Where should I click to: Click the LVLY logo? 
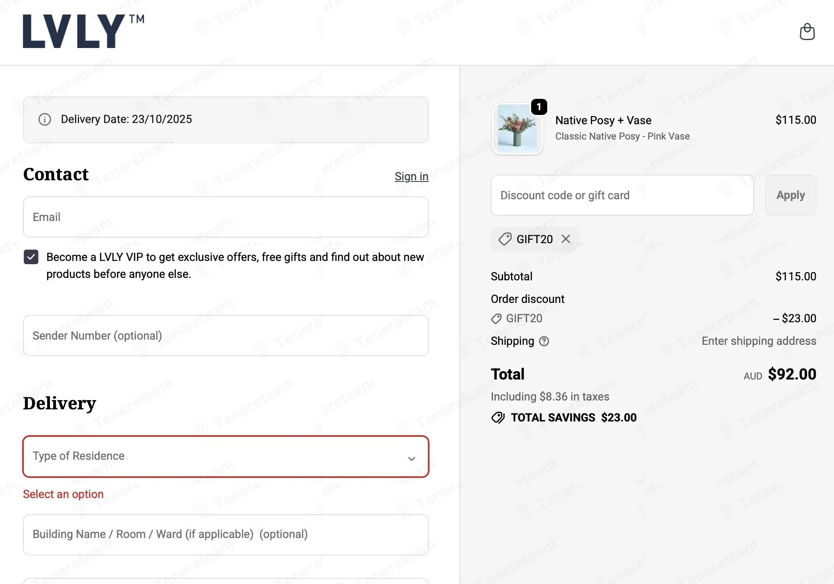83,31
